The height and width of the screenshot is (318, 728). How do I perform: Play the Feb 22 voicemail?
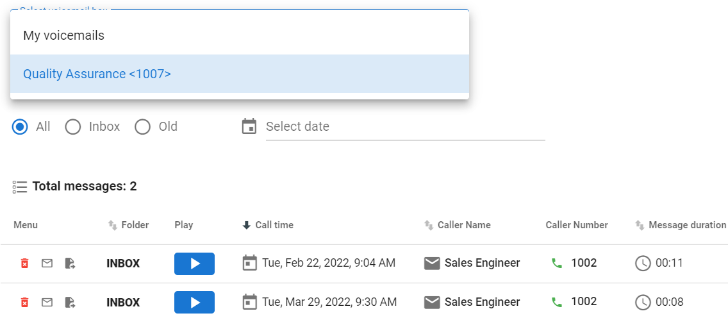click(x=194, y=264)
